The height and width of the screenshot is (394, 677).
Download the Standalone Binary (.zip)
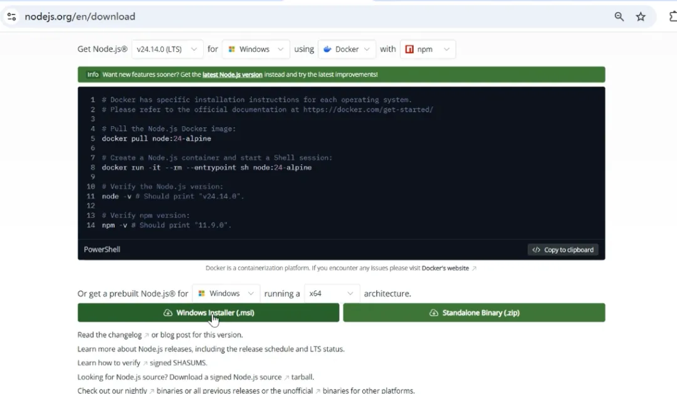(x=474, y=313)
